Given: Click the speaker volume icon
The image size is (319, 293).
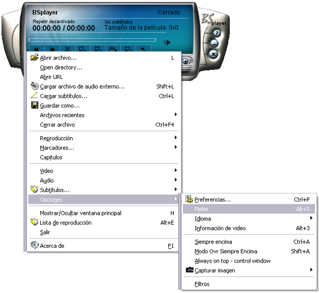Looking at the screenshot, I should click(167, 42).
